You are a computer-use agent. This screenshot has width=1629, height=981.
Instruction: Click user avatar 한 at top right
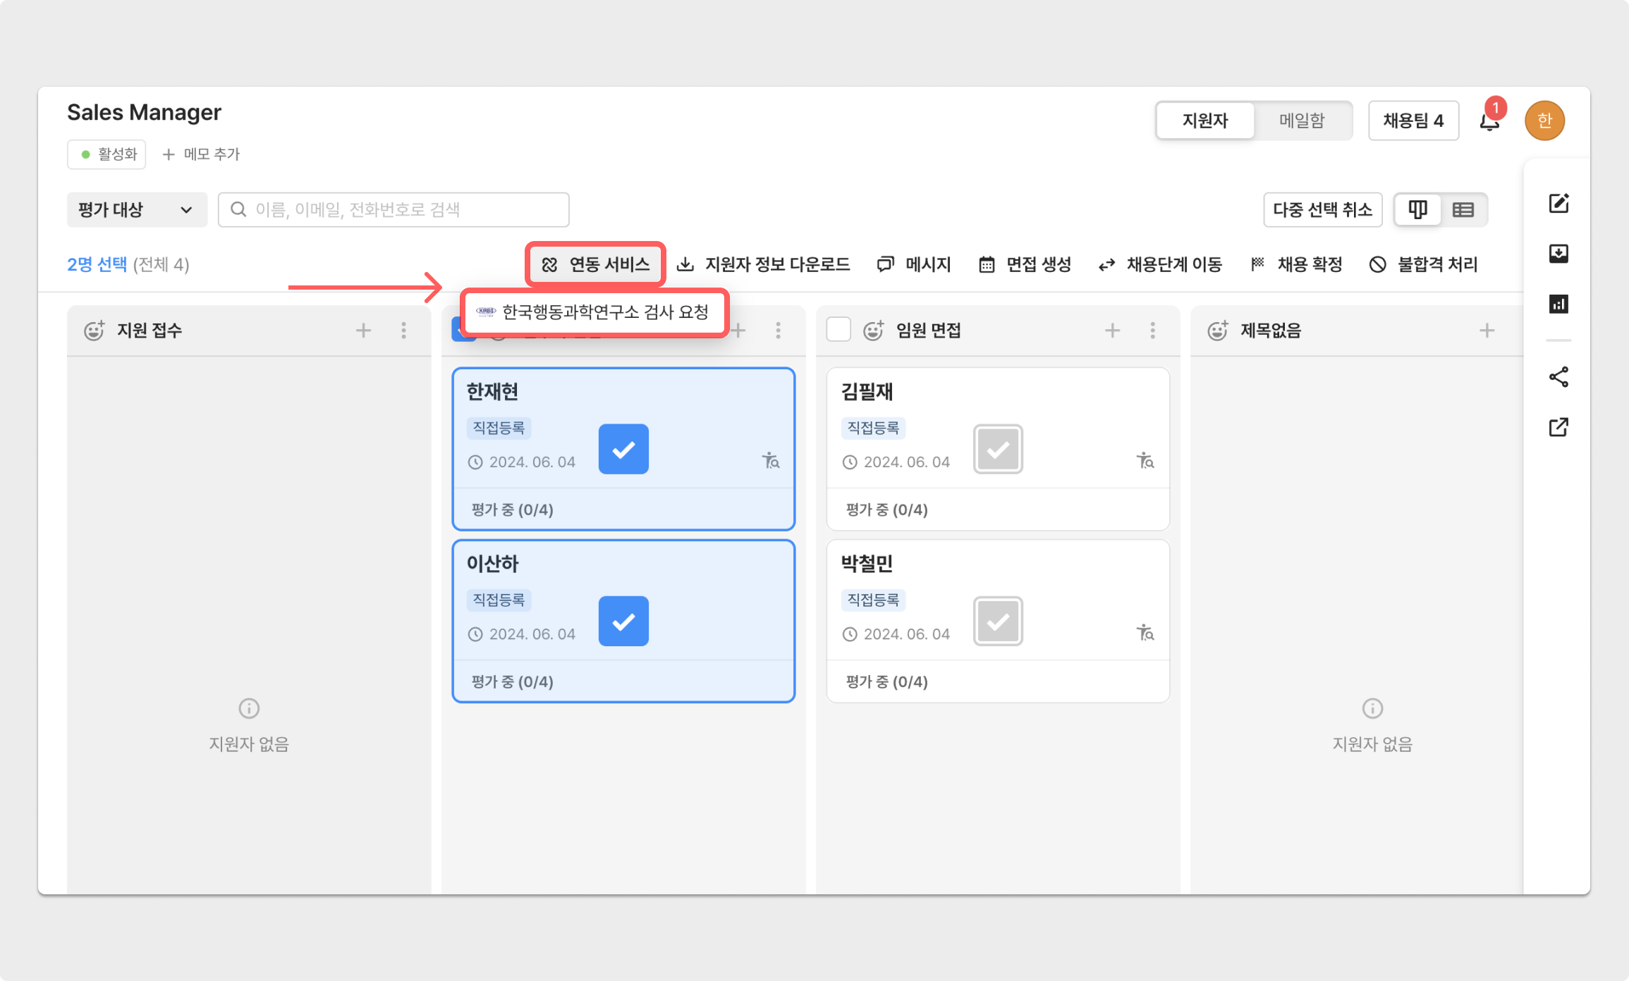coord(1544,121)
